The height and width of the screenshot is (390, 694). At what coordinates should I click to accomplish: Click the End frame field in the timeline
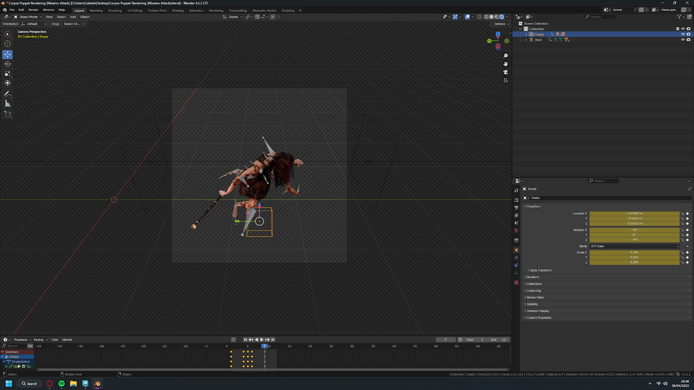click(x=498, y=340)
